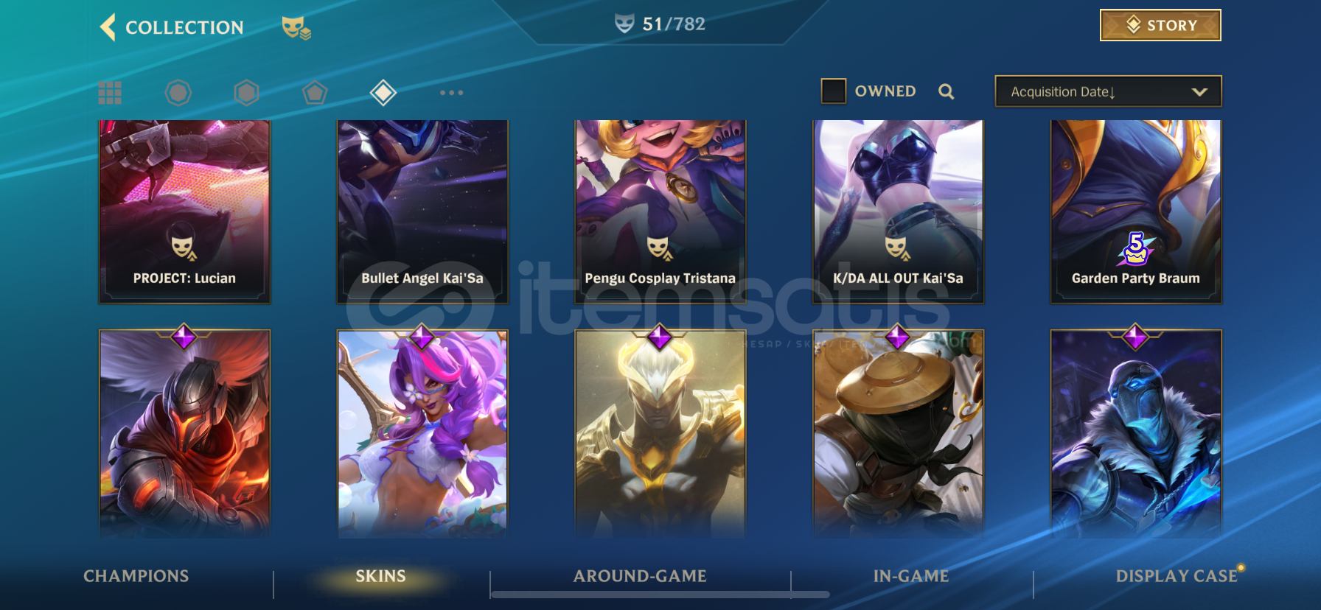Go back using the Collection arrow

tap(108, 27)
